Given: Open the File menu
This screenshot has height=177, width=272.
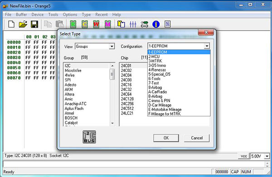Looking at the screenshot, I should [8, 14].
